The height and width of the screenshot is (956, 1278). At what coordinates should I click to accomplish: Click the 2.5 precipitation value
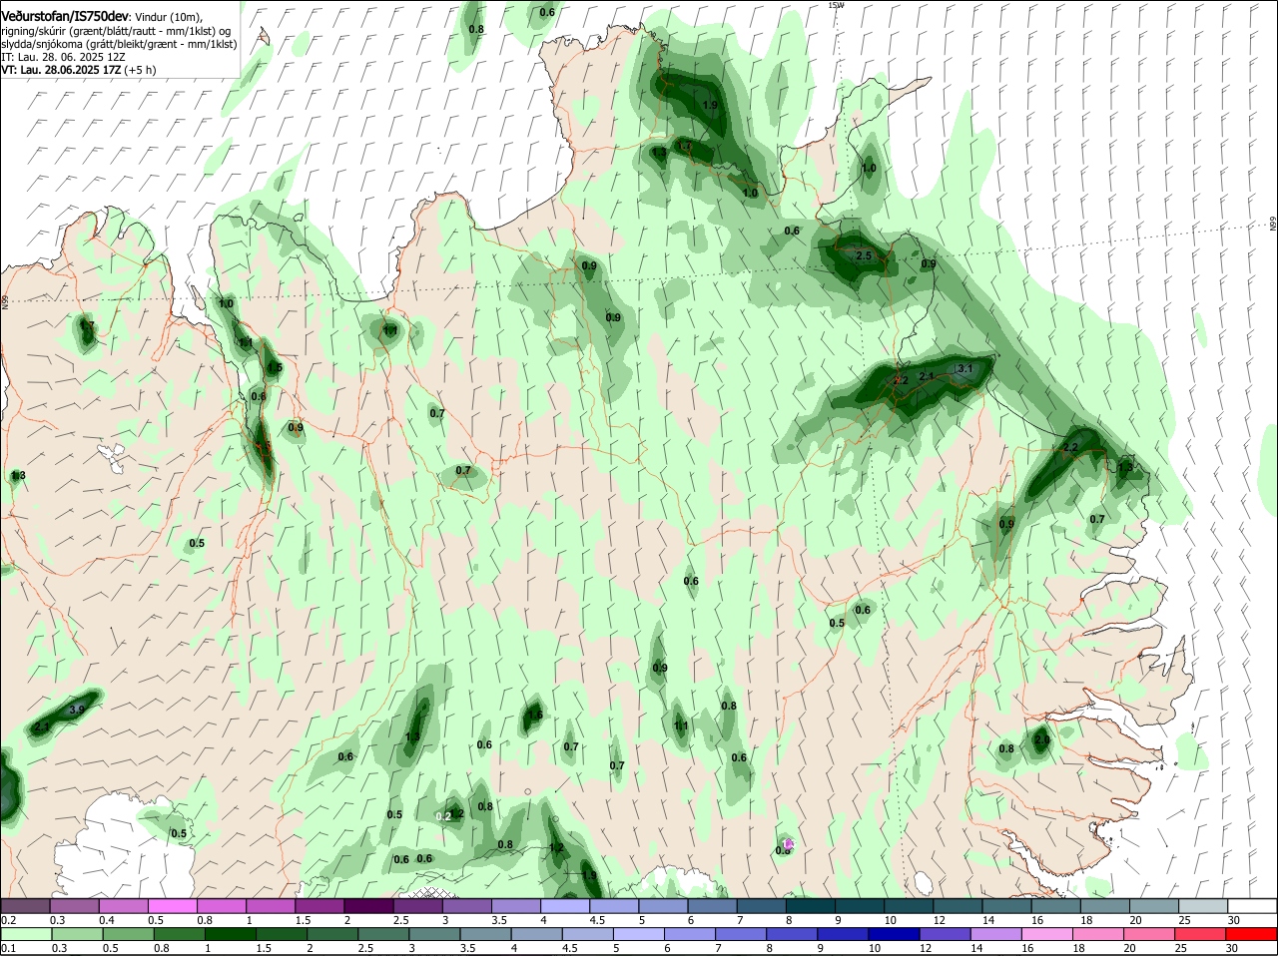pyautogui.click(x=864, y=256)
